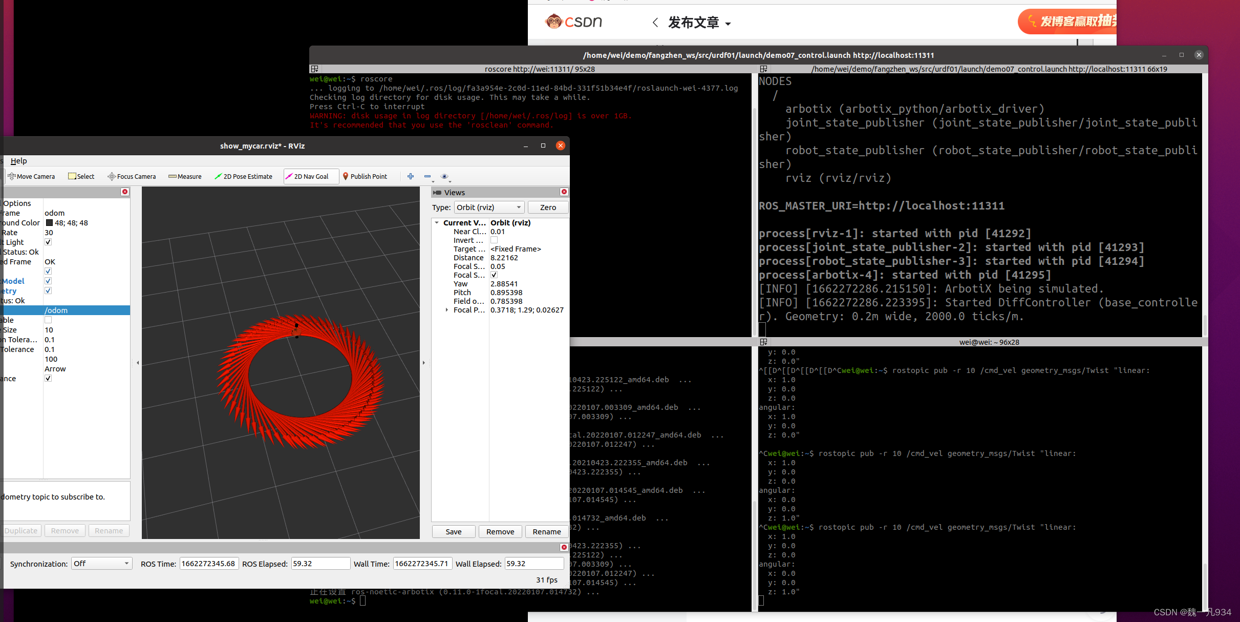The image size is (1240, 622).
Task: Disable the RobotModel display checkbox
Action: (x=48, y=281)
